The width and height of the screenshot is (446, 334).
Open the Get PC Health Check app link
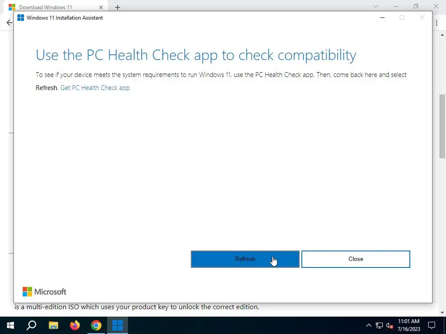(95, 88)
